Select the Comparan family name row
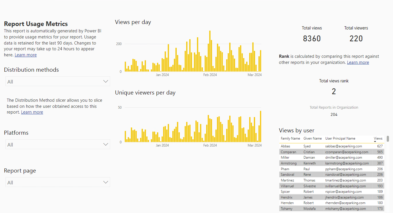This screenshot has width=393, height=213. [x=288, y=152]
